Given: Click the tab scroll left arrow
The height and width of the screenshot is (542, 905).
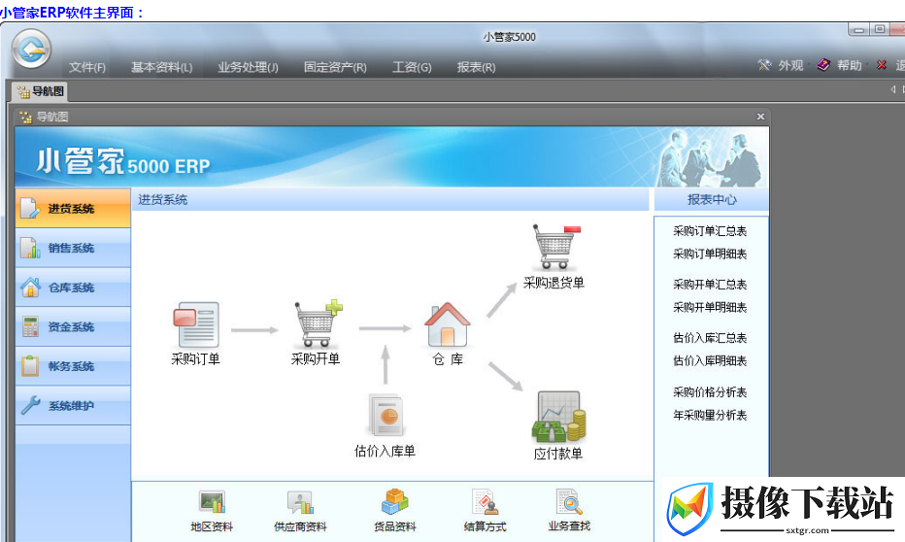Looking at the screenshot, I should [x=893, y=89].
